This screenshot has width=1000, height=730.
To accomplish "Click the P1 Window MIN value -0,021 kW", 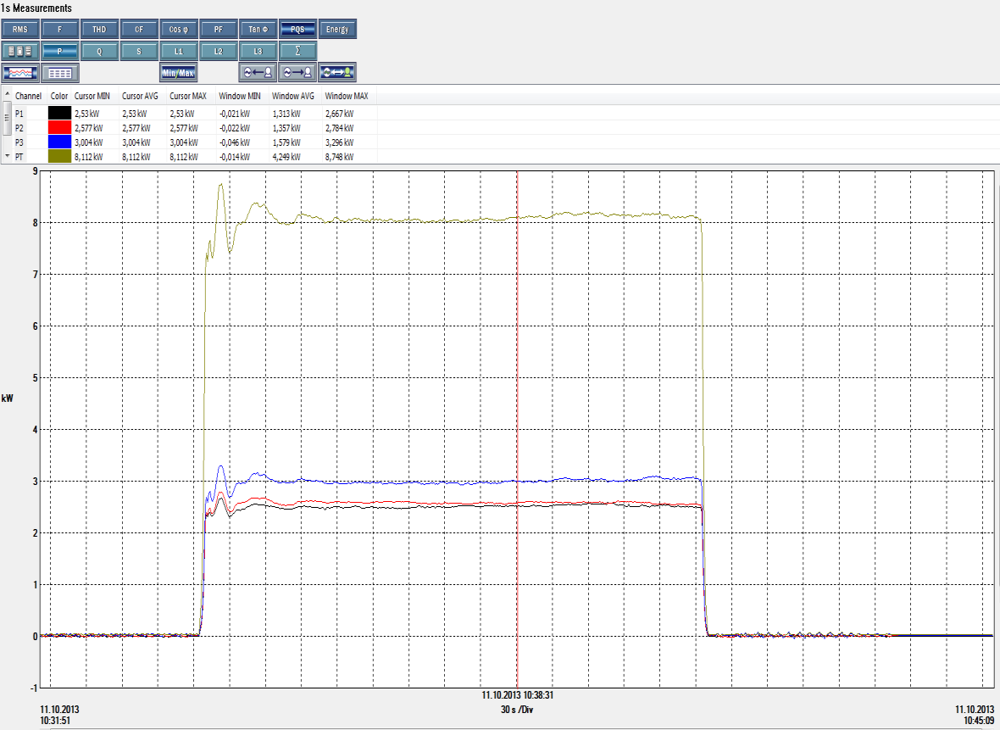I will (235, 114).
